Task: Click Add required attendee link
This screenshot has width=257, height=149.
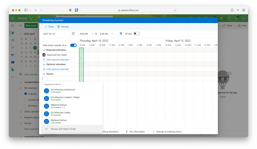Action: click(x=57, y=60)
